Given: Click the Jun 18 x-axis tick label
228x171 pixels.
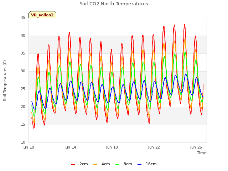Looking at the screenshot, I should point(112,147).
